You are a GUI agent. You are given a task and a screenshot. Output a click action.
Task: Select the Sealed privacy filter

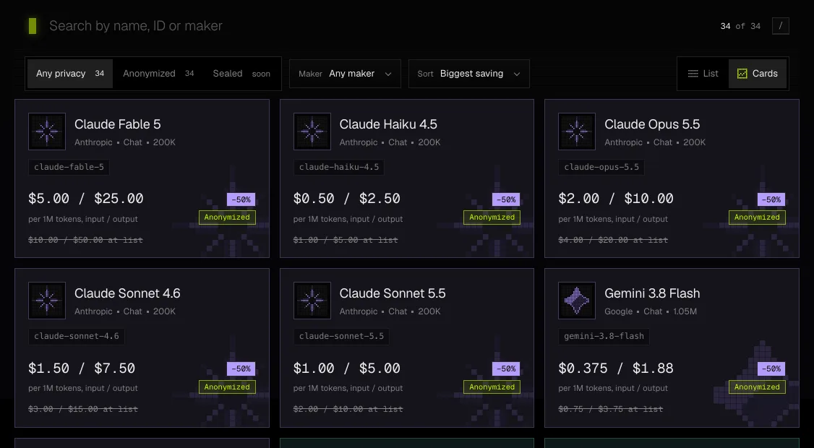point(241,74)
